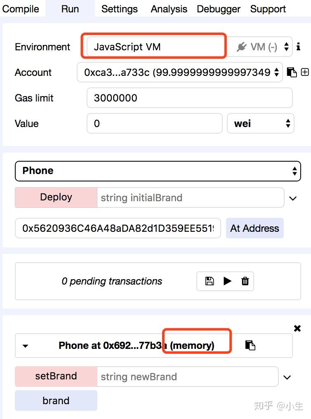Open the wei unit dropdown
This screenshot has height=419, width=311.
(x=261, y=123)
